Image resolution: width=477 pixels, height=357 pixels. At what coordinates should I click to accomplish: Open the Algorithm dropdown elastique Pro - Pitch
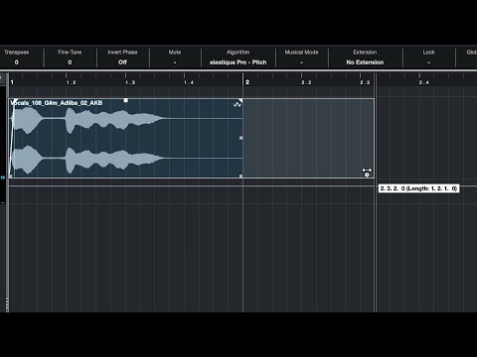tap(238, 62)
